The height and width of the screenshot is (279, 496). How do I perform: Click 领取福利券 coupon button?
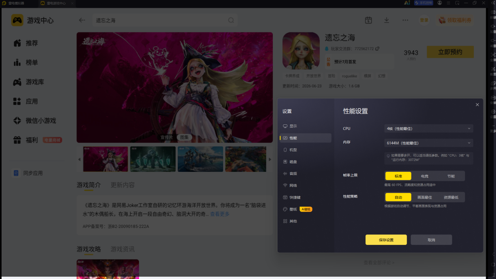pos(455,20)
